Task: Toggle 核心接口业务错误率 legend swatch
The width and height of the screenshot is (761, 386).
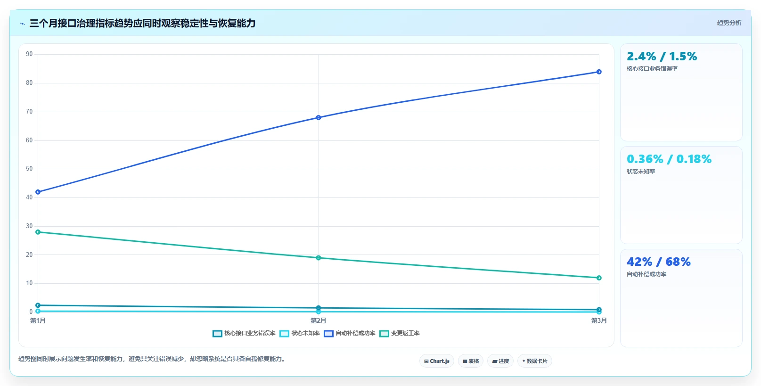Action: pyautogui.click(x=217, y=334)
